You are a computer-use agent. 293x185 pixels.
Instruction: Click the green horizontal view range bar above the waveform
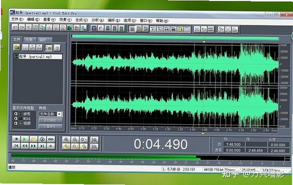176,37
